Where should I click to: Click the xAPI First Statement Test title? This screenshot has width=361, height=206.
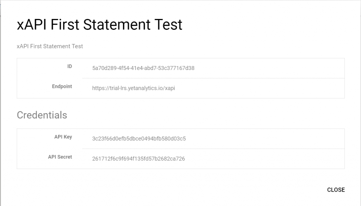coord(99,25)
